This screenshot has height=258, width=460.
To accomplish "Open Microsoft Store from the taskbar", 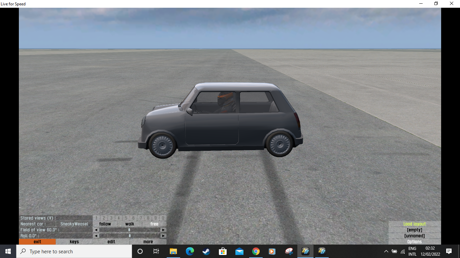I will point(223,251).
